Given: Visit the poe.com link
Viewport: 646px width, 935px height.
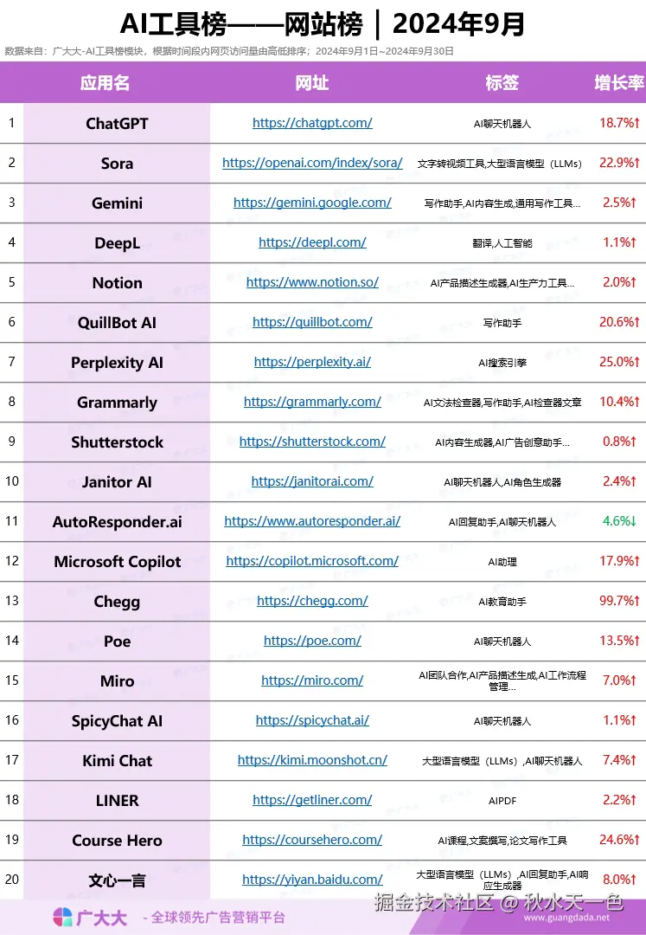Looking at the screenshot, I should point(312,641).
